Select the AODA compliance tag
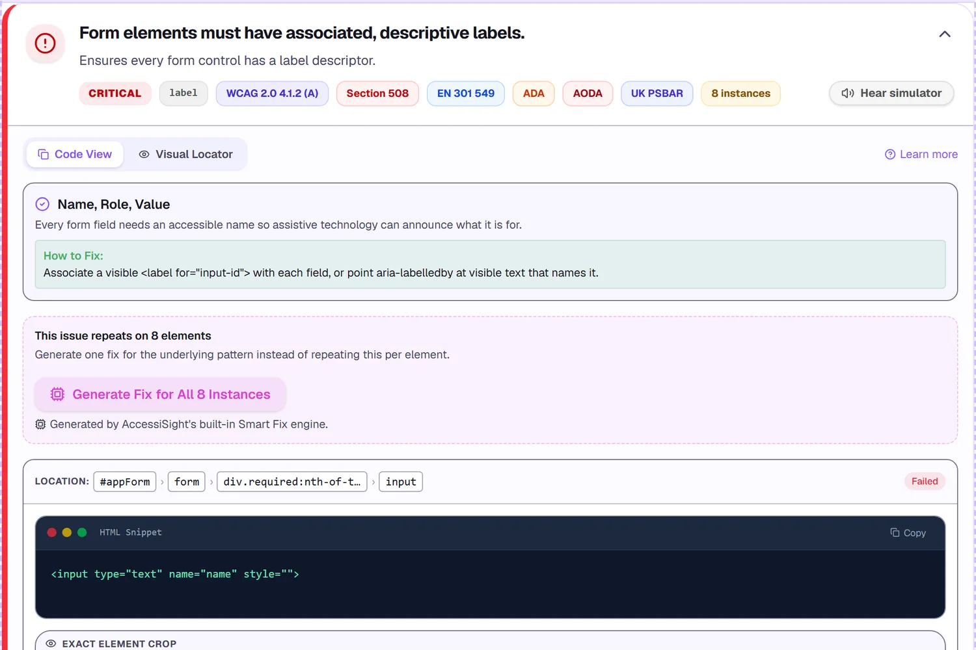 point(588,93)
